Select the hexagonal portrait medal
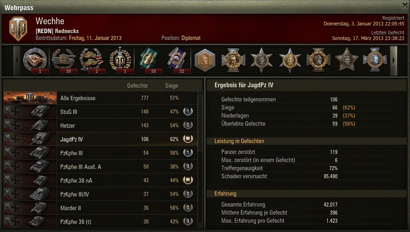 coord(205,60)
